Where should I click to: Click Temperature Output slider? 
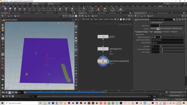pyautogui.click(x=172, y=49)
